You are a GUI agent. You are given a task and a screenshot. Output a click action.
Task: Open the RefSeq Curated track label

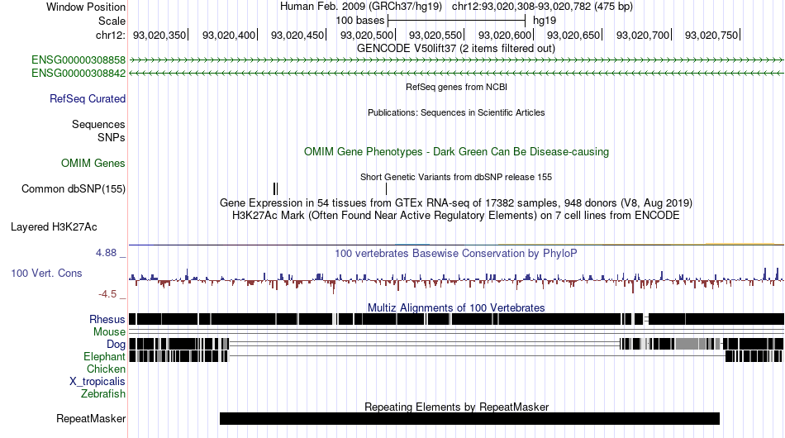88,98
